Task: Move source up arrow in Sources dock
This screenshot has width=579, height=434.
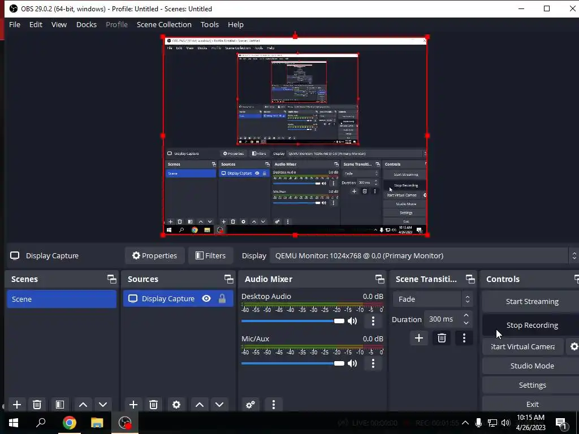Action: click(200, 405)
